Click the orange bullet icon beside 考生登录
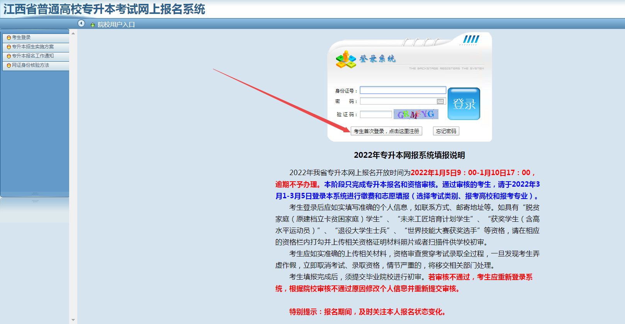 click(x=9, y=38)
